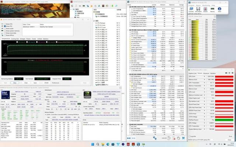
Task: Open the GPU-Z hamburger menu icon
Action: (232, 73)
